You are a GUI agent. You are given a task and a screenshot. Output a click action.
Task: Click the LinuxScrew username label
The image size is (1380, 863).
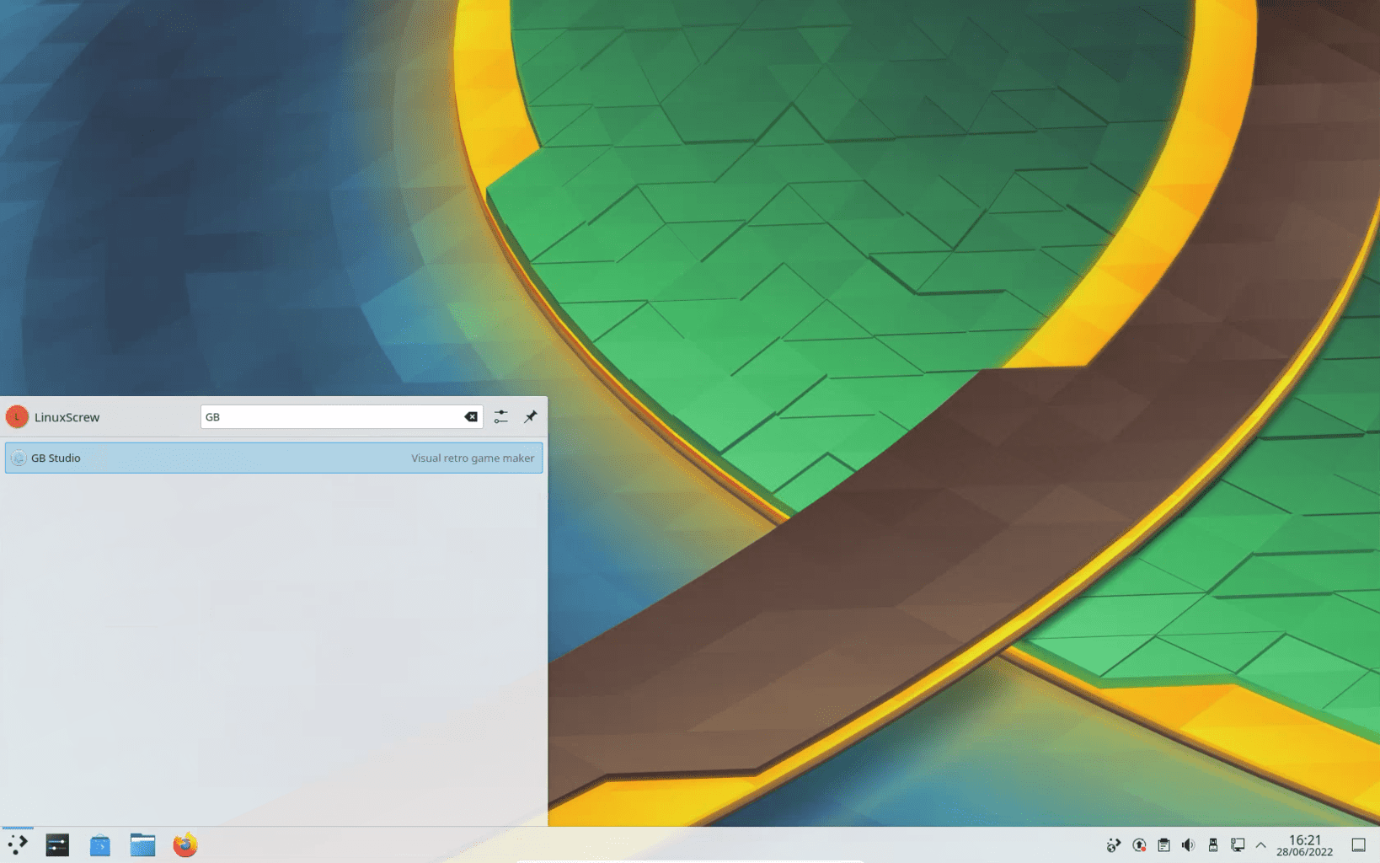click(x=67, y=417)
